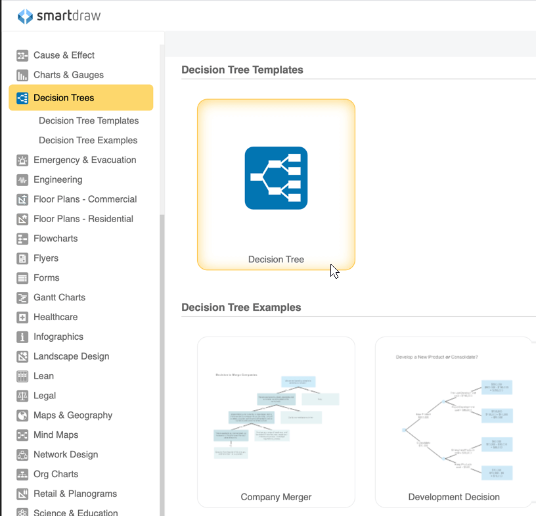
Task: Select the Landscape Design label
Action: 72,356
